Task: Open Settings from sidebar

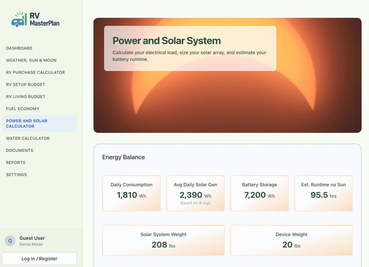Action: 16,175
